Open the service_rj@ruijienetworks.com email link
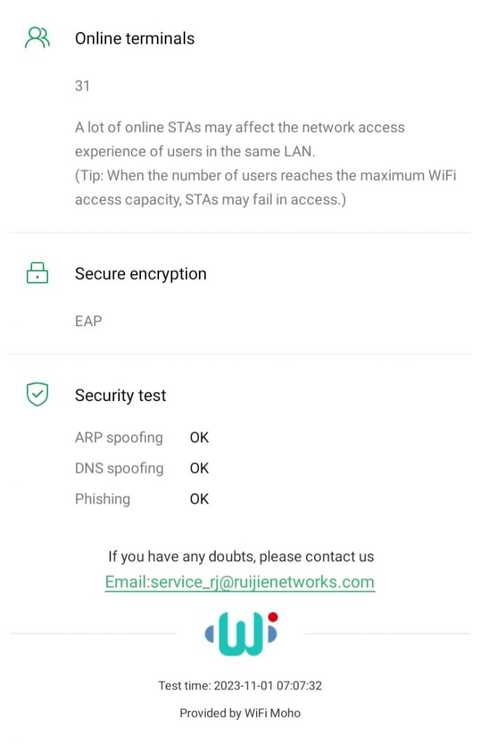The height and width of the screenshot is (744, 481). 240,582
